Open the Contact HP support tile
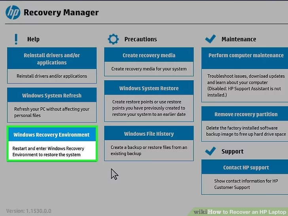 (244, 177)
